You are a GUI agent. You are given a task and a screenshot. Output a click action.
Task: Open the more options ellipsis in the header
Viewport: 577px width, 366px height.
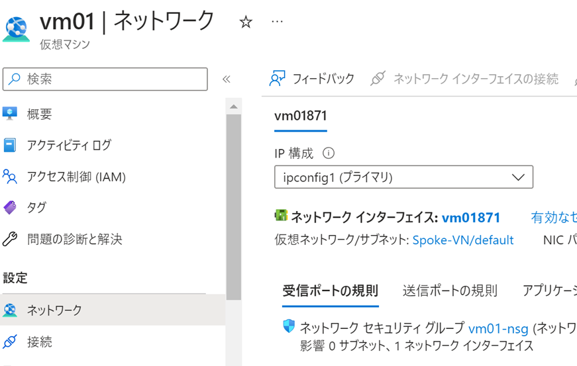278,22
